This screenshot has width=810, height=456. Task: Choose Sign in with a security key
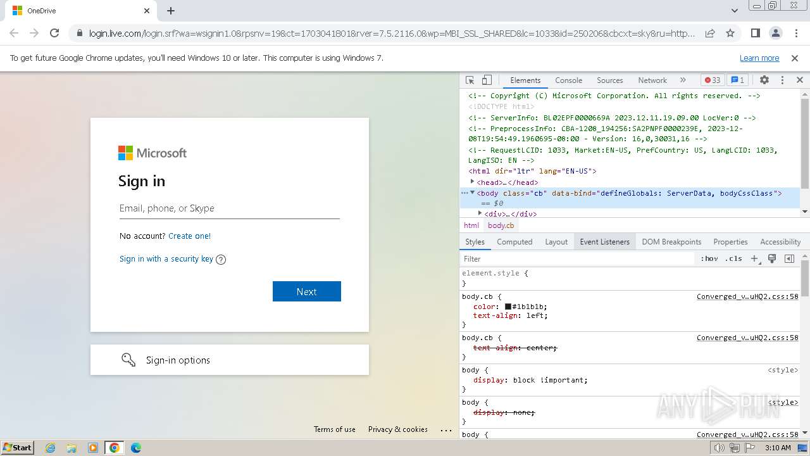point(166,258)
